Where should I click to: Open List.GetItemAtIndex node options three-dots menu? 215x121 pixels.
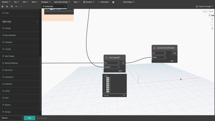click(x=176, y=61)
